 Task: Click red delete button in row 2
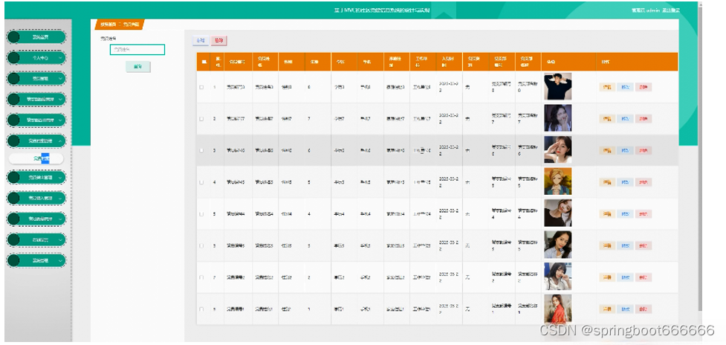click(x=644, y=119)
